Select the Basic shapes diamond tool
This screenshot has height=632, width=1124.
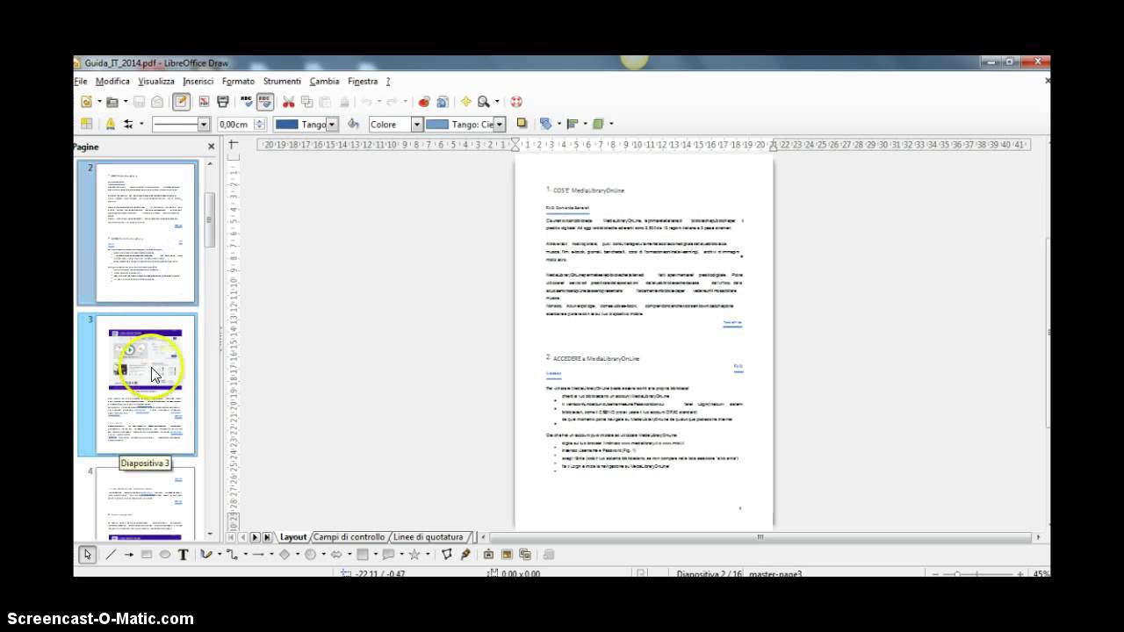[x=285, y=554]
